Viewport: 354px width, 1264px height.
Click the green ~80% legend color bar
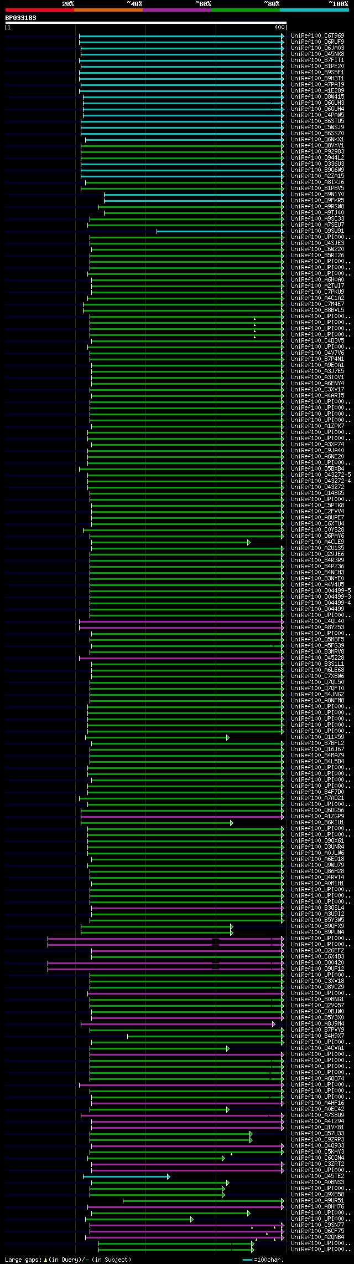[x=246, y=10]
